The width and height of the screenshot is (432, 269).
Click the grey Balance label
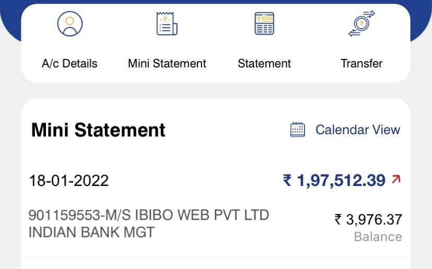coord(378,237)
